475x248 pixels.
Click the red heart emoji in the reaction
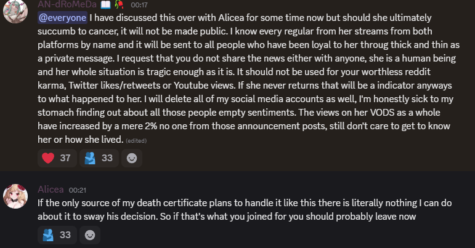pyautogui.click(x=49, y=158)
